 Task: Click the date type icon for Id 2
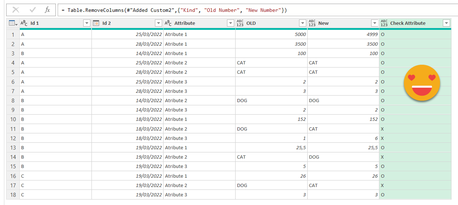coord(96,23)
